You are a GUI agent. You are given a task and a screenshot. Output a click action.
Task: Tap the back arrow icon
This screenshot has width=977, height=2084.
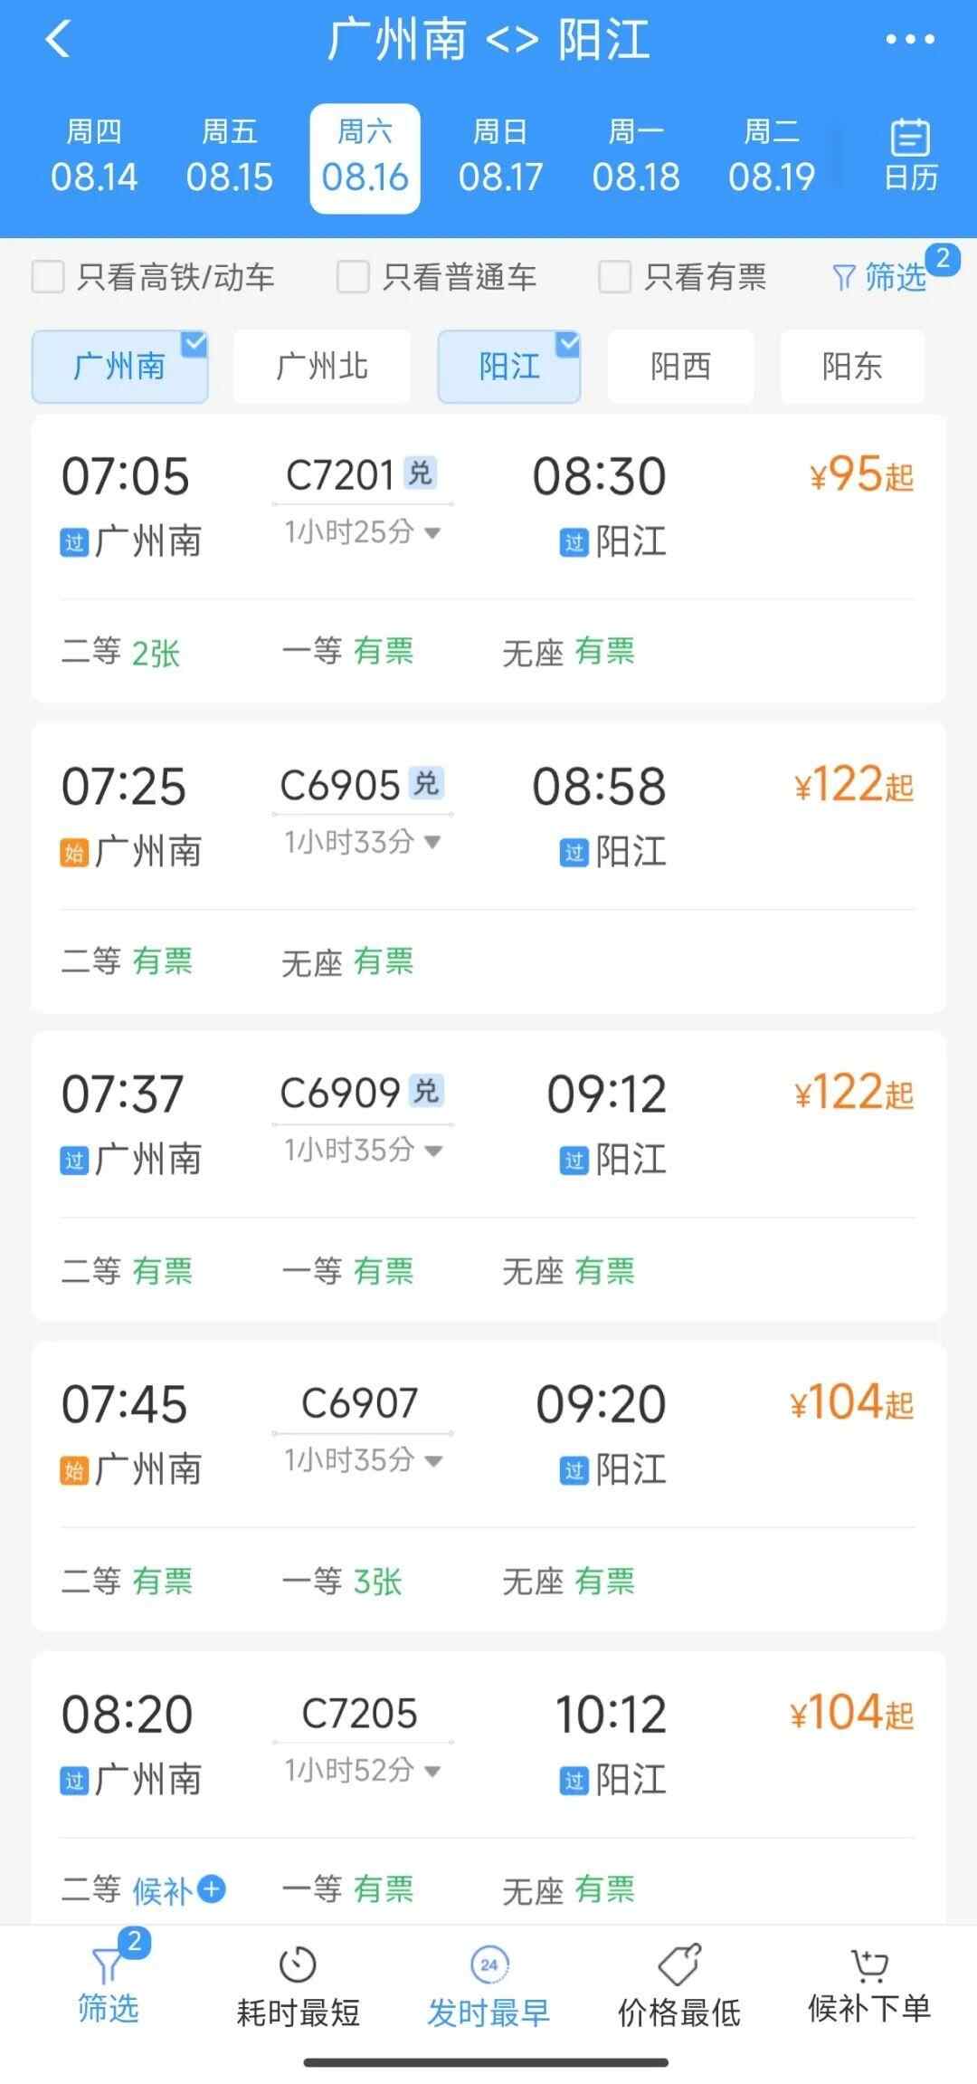[58, 40]
